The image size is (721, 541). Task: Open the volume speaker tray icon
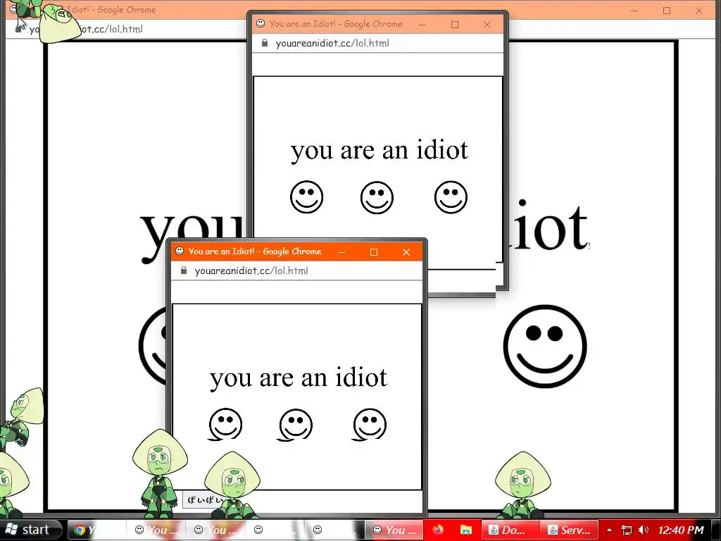(644, 530)
